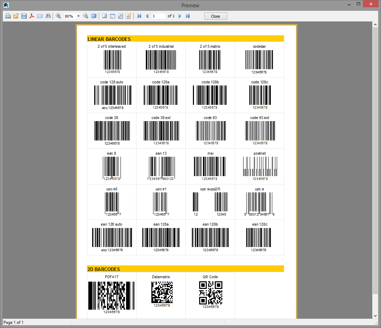Viewport: 381px width, 328px height.
Task: Go to the last page
Action: point(188,16)
